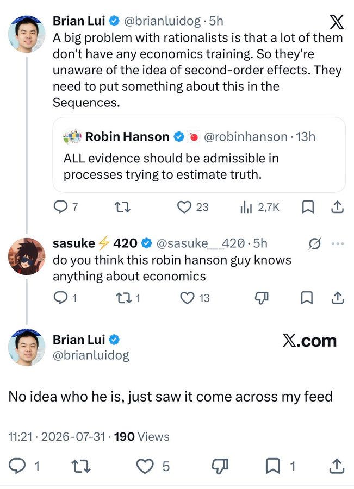Repost sasuke's reply
354x489 pixels.
128,298
